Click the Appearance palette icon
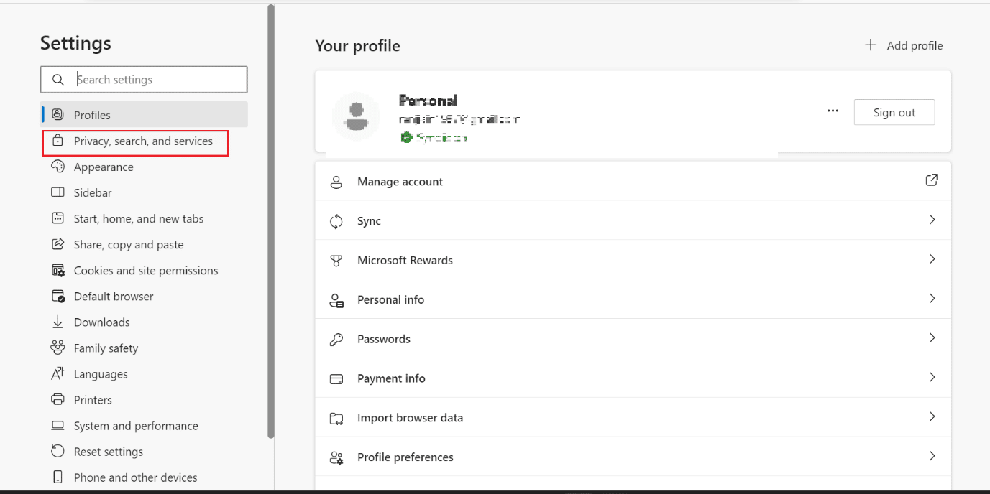The image size is (990, 494). tap(58, 167)
